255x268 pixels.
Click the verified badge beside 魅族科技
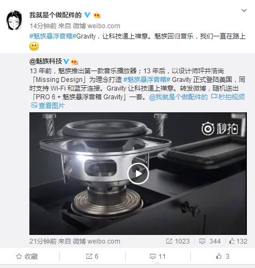[66, 61]
